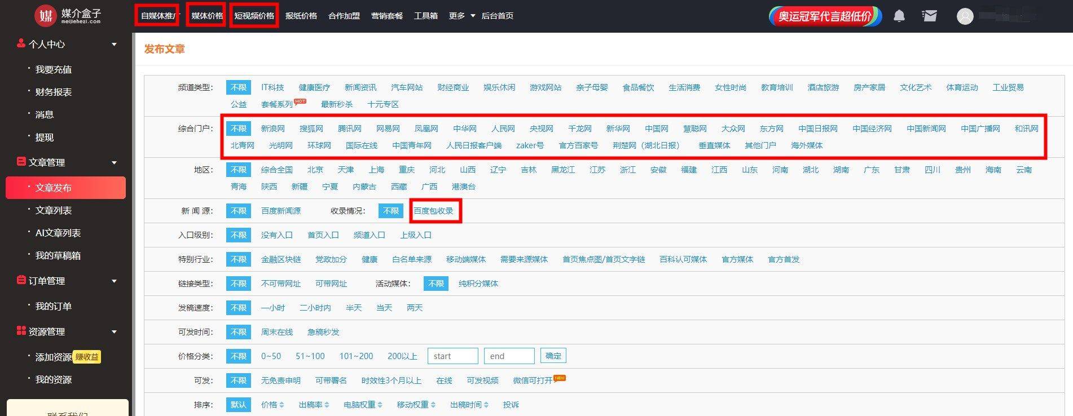Collapse the 订单管理 sidebar section
The height and width of the screenshot is (416, 1073).
pos(114,281)
